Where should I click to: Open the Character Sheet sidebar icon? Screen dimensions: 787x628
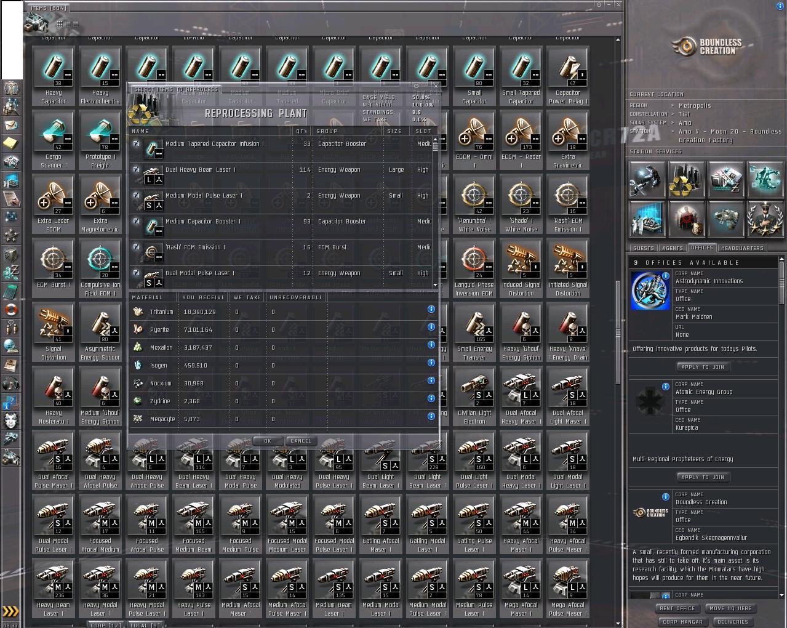click(11, 88)
